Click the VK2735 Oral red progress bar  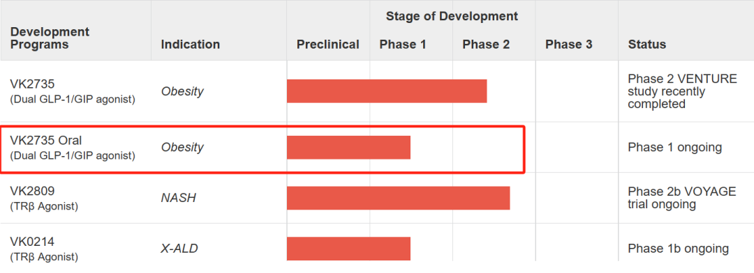click(x=348, y=148)
